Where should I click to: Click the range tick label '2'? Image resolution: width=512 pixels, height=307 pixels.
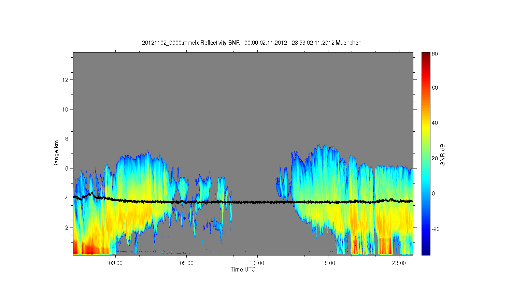68,228
